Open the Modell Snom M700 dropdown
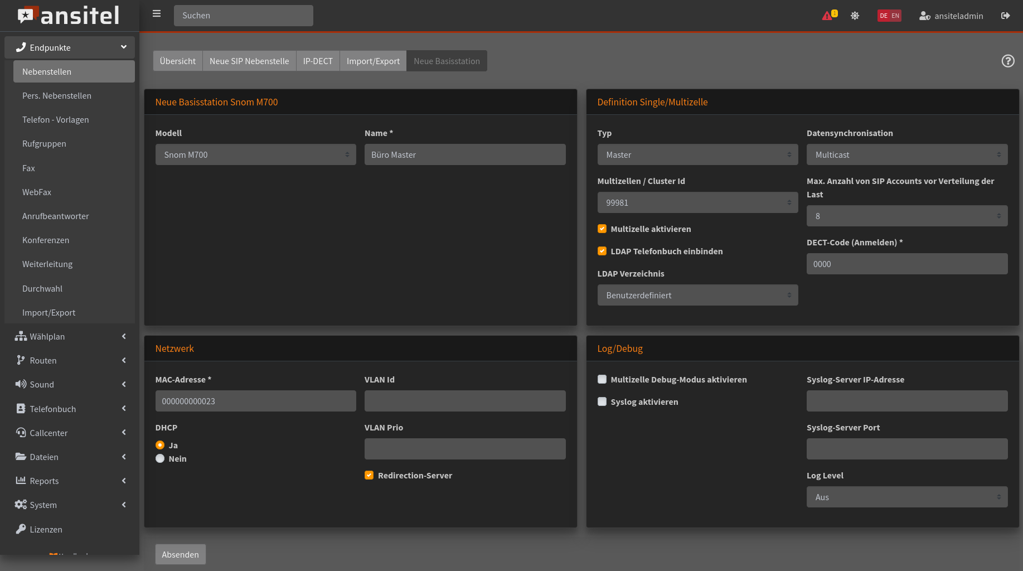This screenshot has height=571, width=1023. click(255, 155)
